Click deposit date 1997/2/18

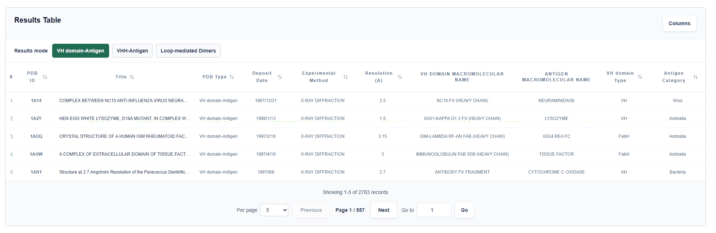[x=266, y=136]
